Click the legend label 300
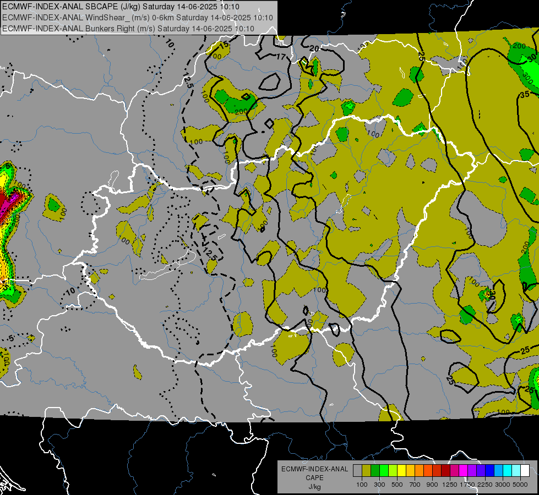 [379, 485]
